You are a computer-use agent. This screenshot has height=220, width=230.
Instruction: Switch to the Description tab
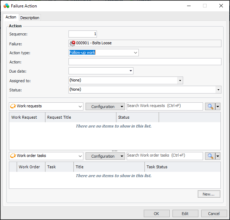[x=30, y=18]
